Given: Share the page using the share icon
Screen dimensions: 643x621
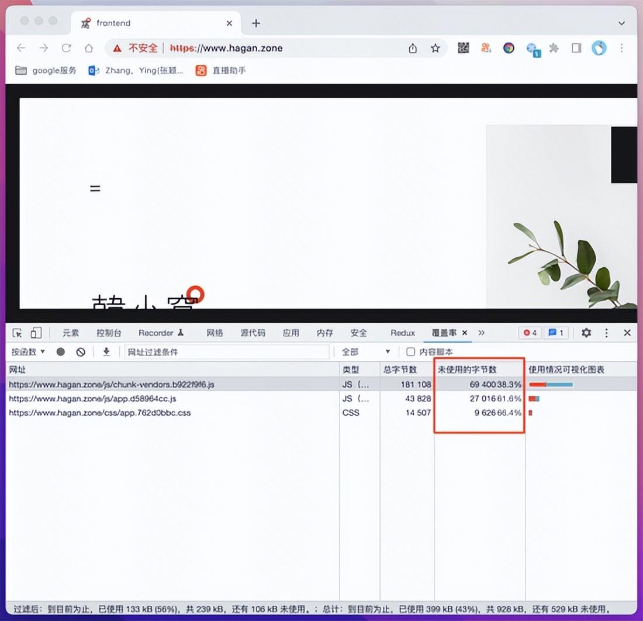Looking at the screenshot, I should coord(413,48).
